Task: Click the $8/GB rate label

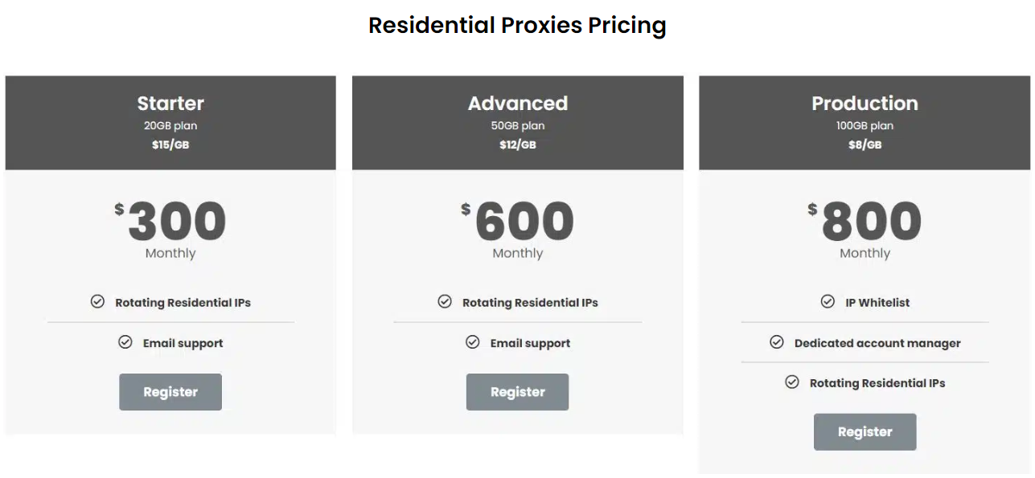Action: click(x=865, y=145)
